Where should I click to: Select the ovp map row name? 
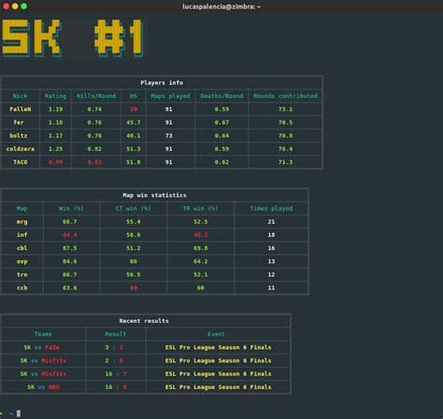(x=21, y=261)
